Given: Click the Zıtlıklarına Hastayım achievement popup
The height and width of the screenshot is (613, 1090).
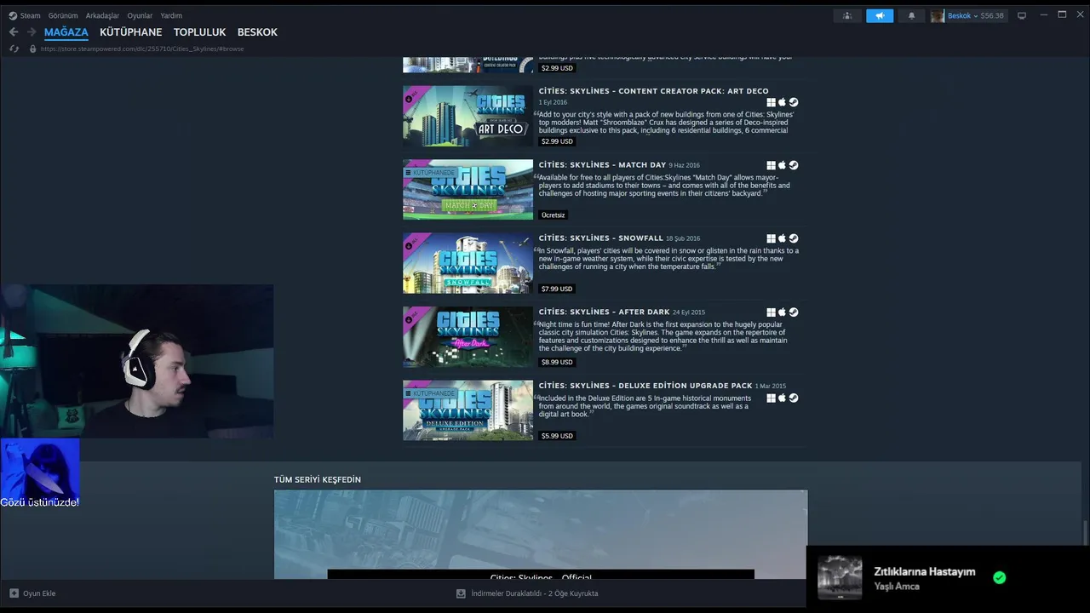Looking at the screenshot, I should click(x=948, y=578).
